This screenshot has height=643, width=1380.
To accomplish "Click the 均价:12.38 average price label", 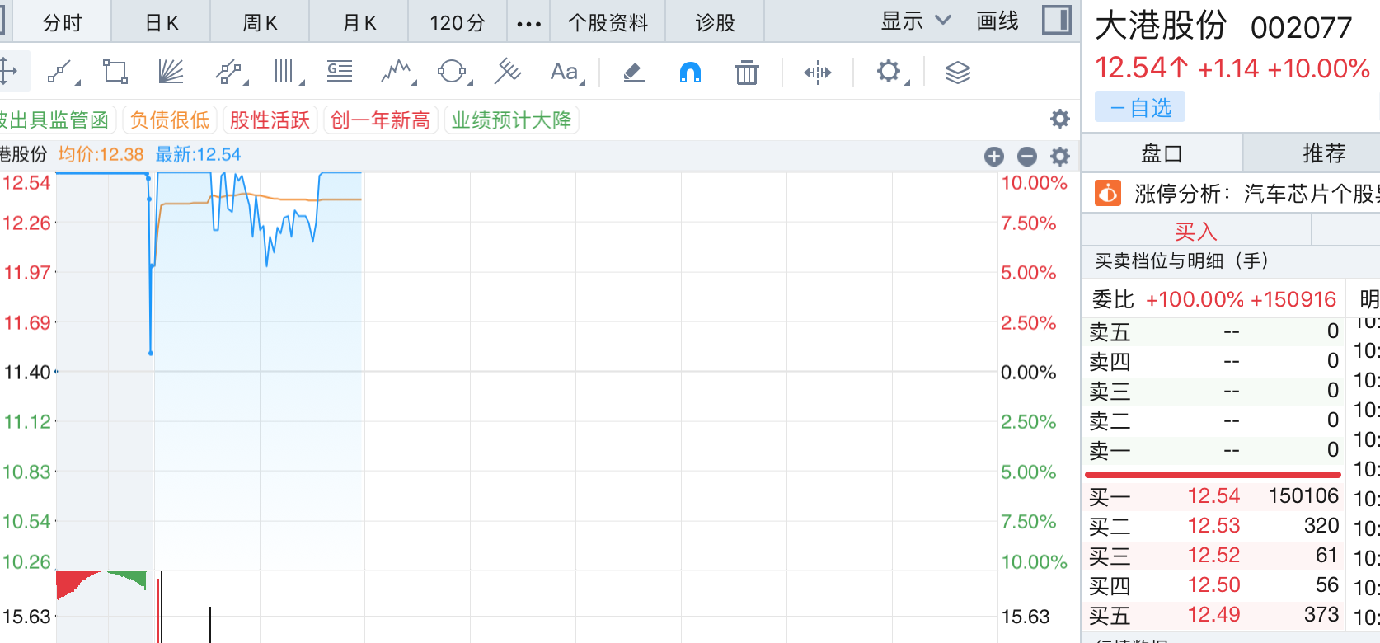I will [101, 155].
